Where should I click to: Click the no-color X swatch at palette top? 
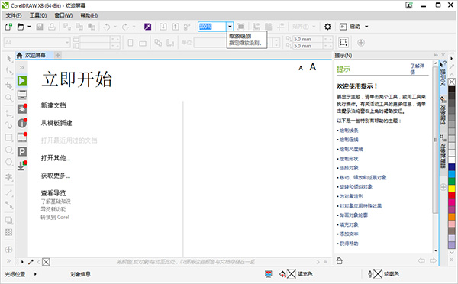click(x=452, y=82)
